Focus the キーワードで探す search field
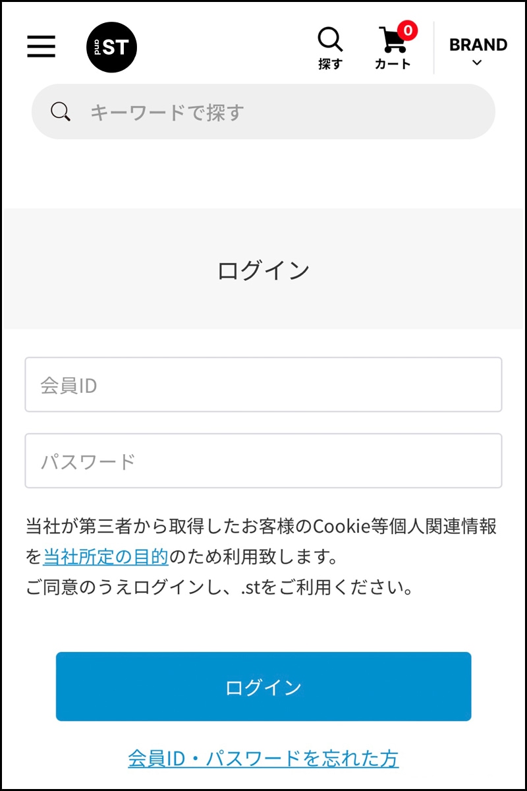Screen dimensions: 527x791 [x=263, y=111]
